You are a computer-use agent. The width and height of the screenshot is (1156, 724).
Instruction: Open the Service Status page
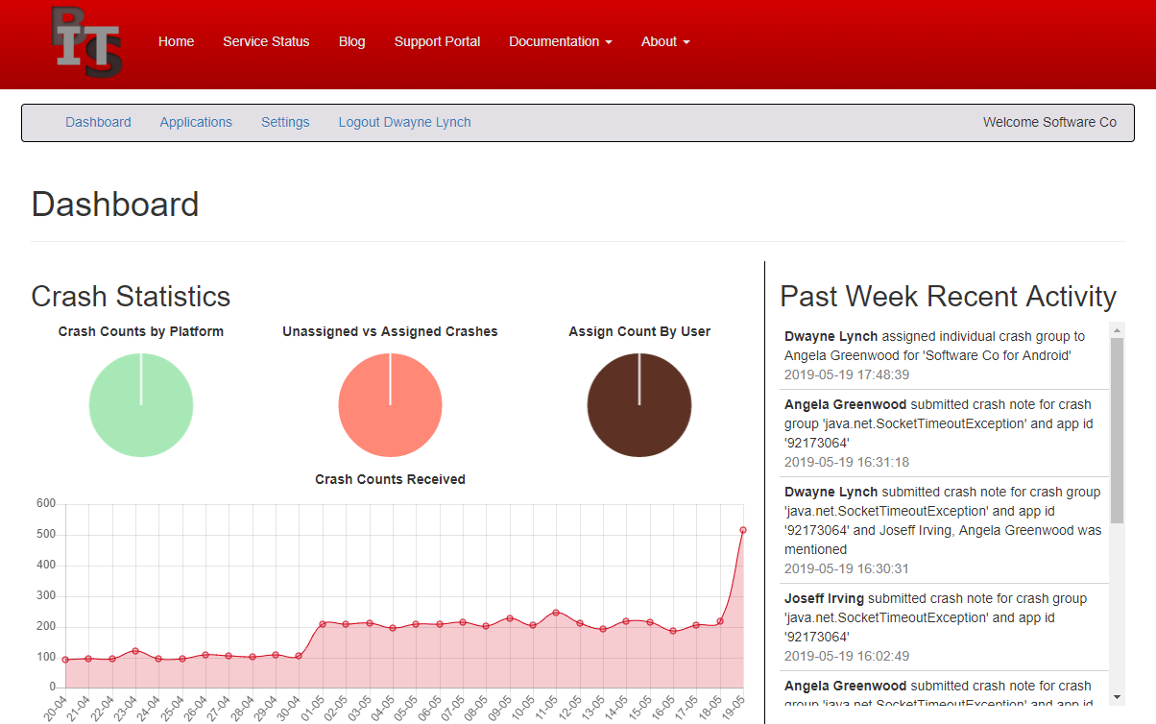coord(266,41)
